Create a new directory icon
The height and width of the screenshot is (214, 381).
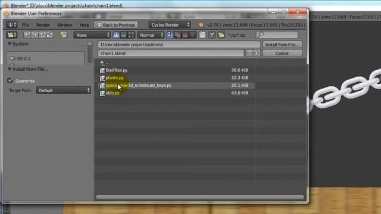pos(64,35)
